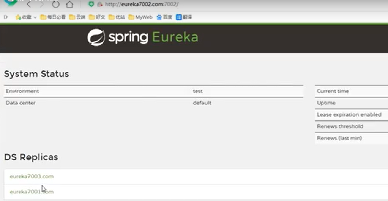The width and height of the screenshot is (388, 201).
Task: Open the 每日必看 bookmark folder
Action: (x=53, y=17)
